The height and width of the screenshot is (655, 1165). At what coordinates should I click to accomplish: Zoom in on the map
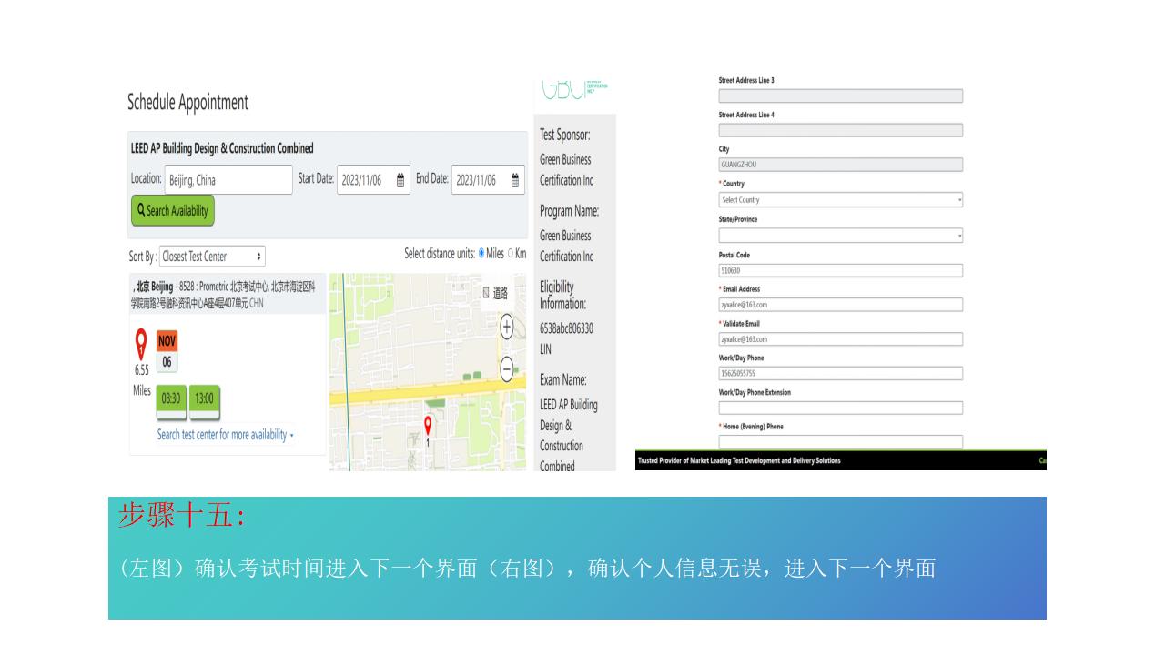coord(505,327)
